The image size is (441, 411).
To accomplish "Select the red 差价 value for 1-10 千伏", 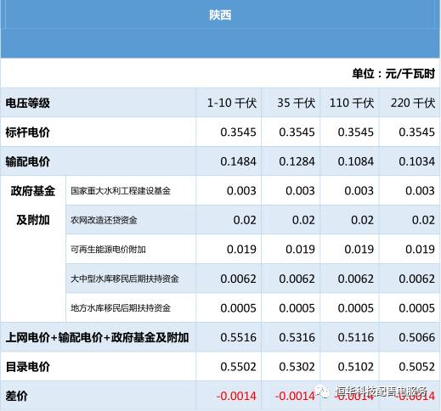I will pyautogui.click(x=236, y=396).
